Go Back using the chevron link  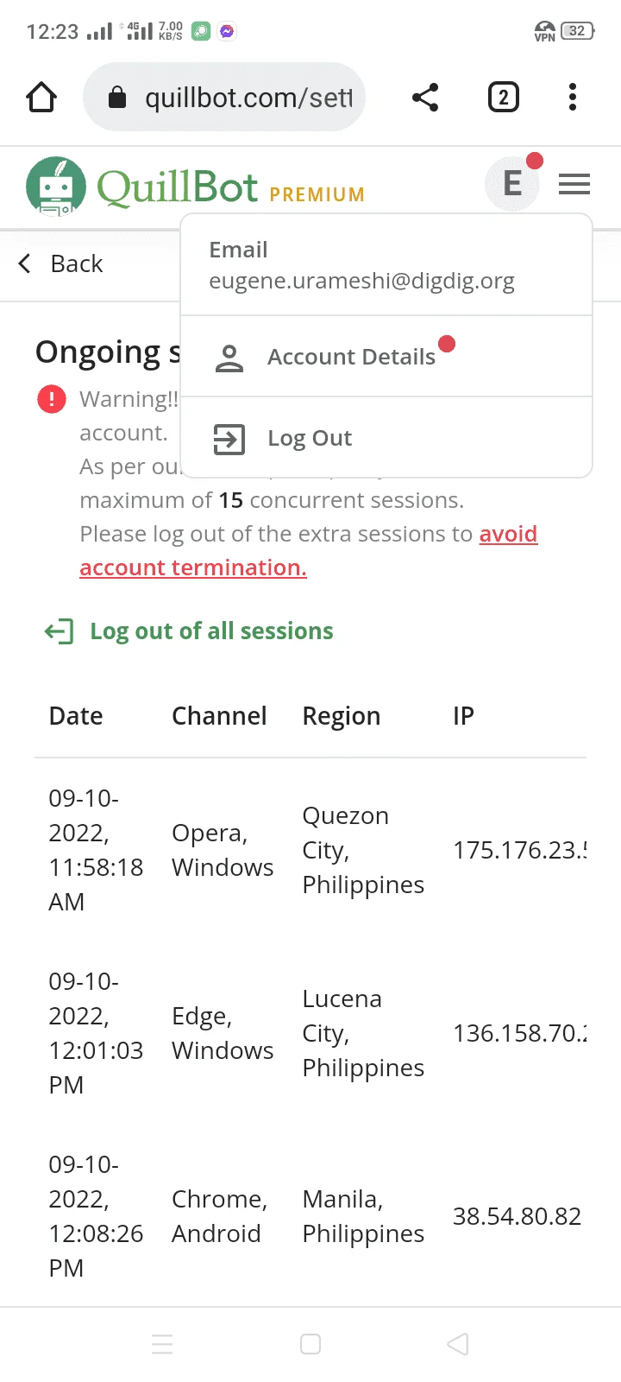(x=60, y=263)
